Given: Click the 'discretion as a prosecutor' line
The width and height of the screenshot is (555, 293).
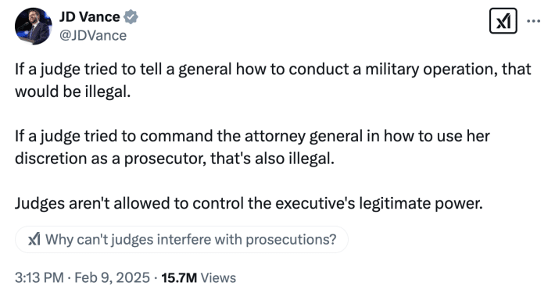Looking at the screenshot, I should tap(174, 159).
